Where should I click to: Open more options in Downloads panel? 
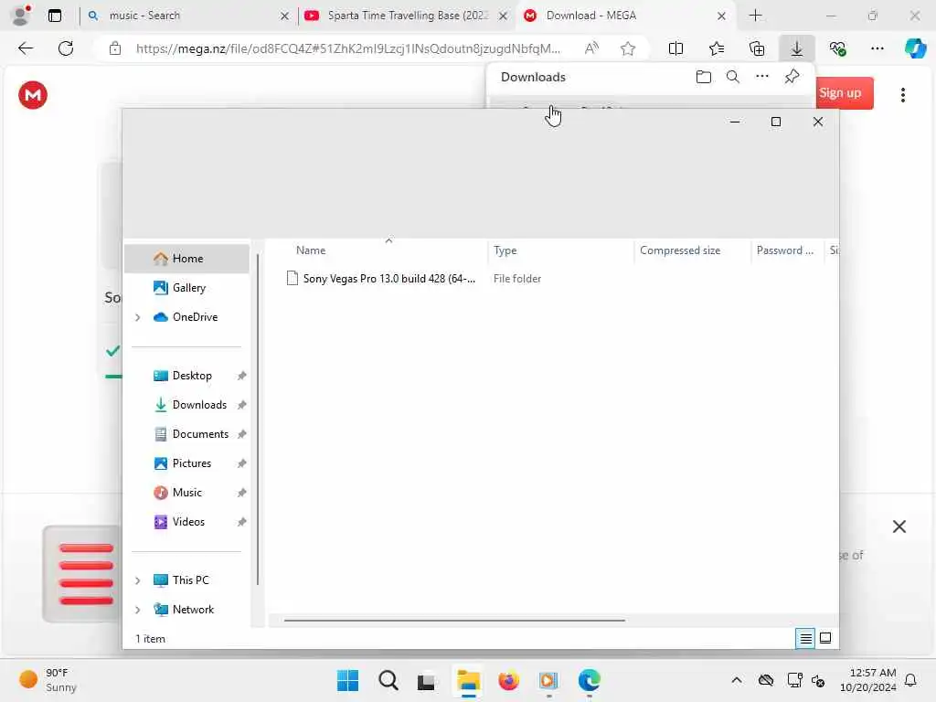pos(761,77)
